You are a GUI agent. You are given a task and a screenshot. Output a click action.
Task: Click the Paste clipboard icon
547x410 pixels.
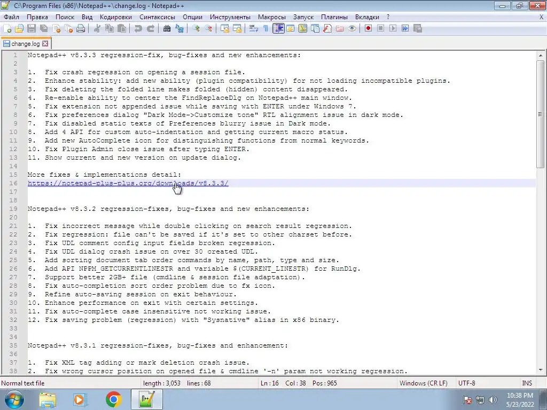(122, 29)
